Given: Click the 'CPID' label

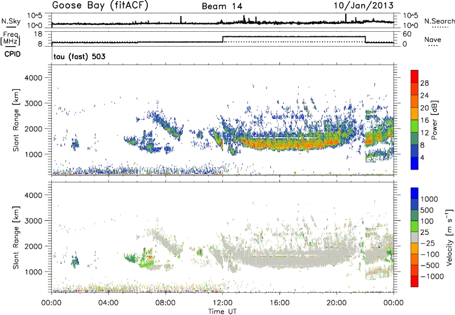Looking at the screenshot, I should tap(13, 54).
